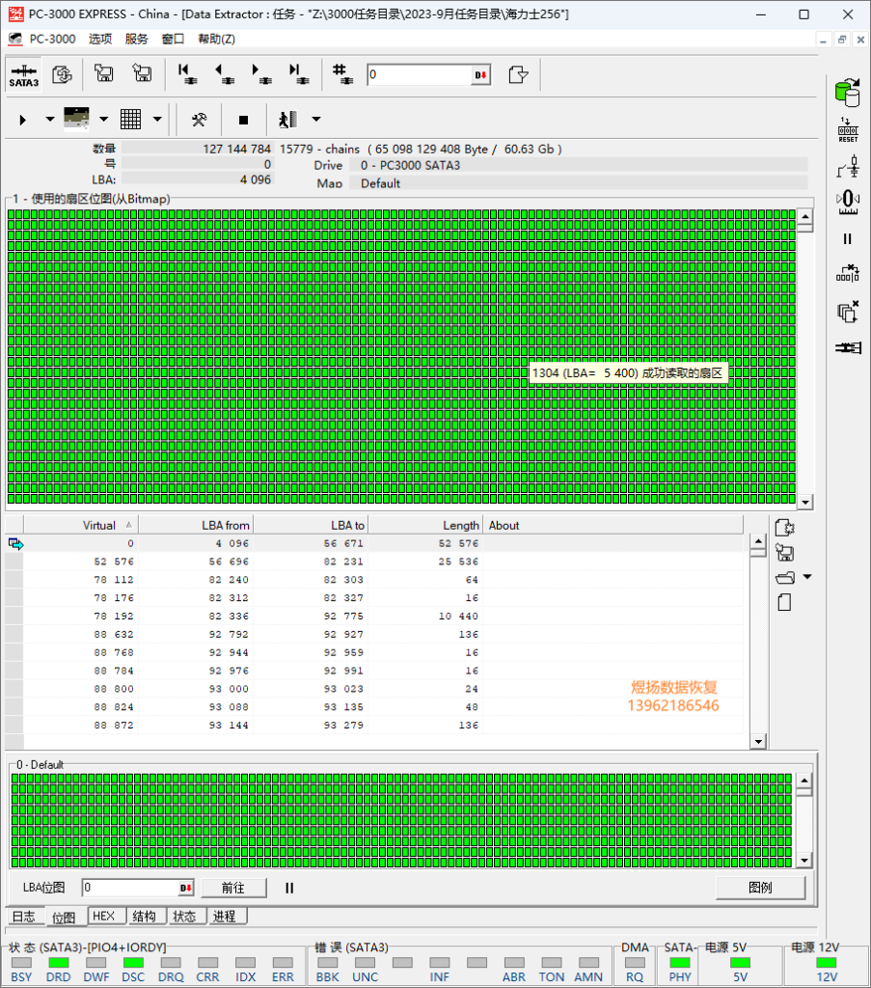Click the pause icon in right sidebar

pyautogui.click(x=848, y=239)
